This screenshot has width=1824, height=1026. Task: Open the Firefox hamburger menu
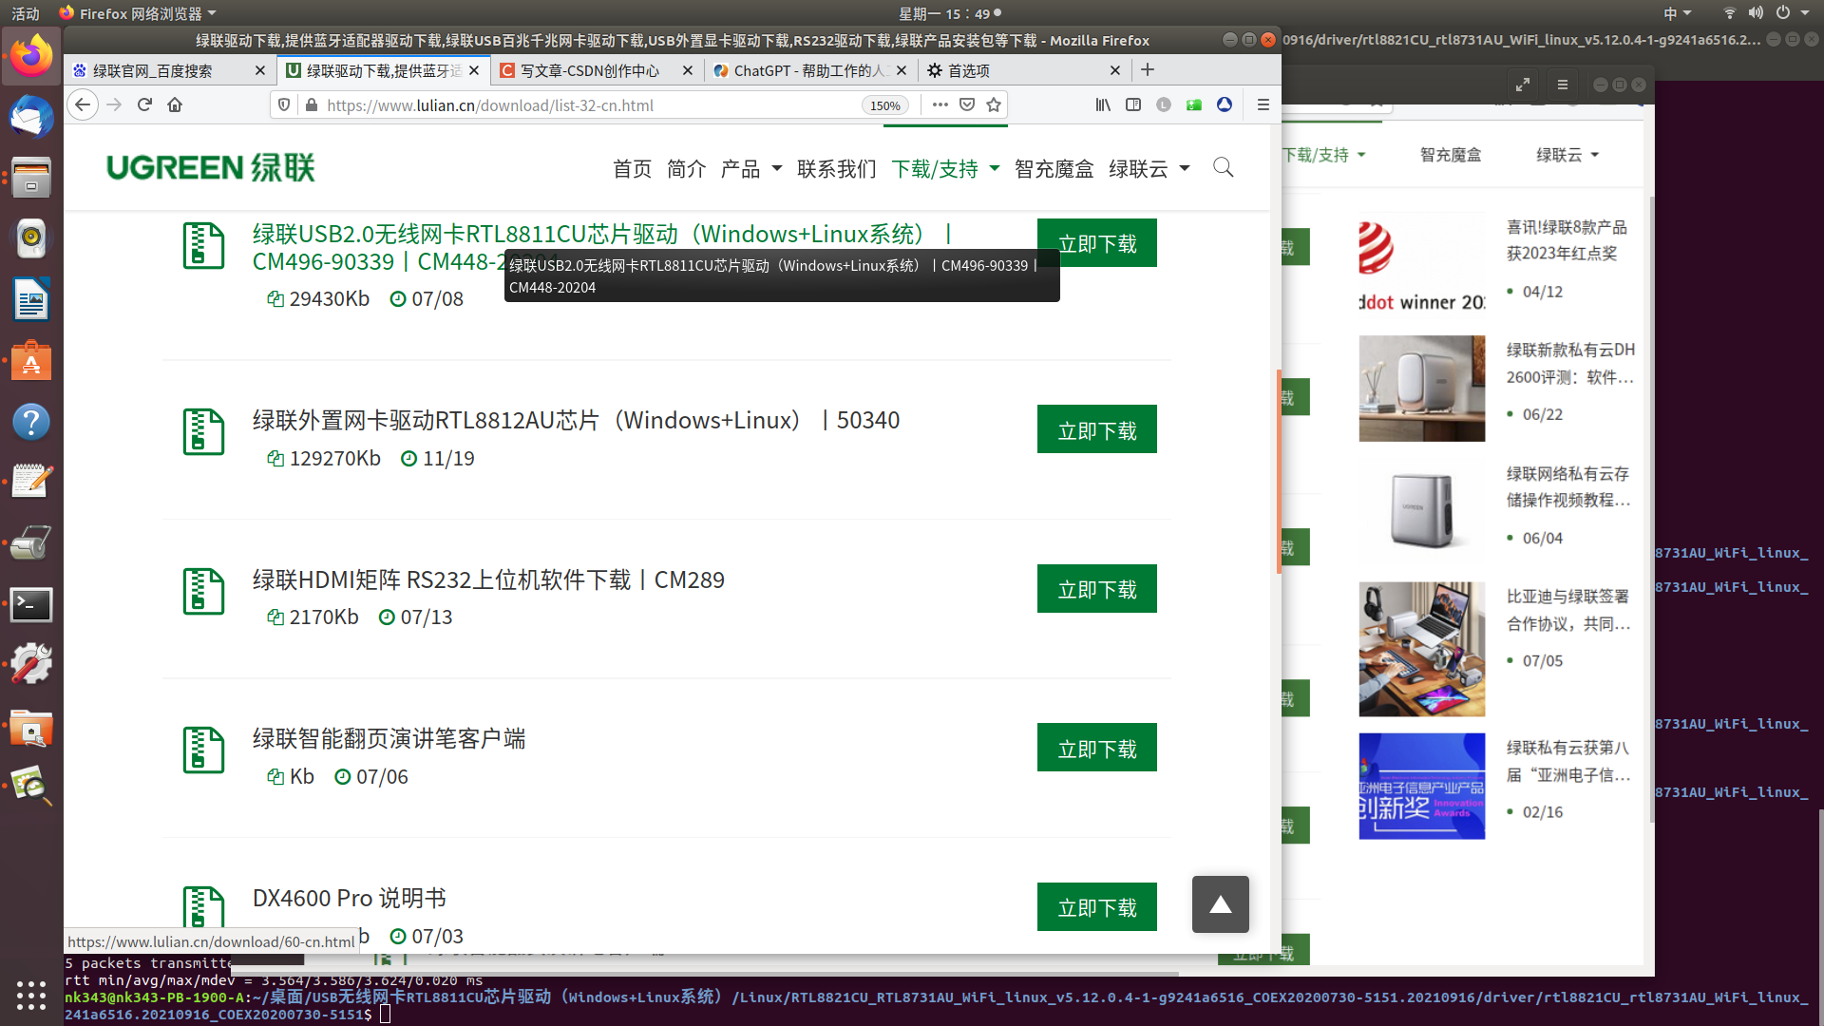(x=1263, y=105)
